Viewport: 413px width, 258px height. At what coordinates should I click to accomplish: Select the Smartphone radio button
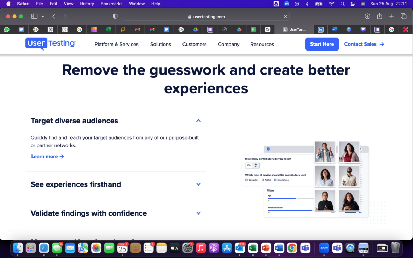[x=275, y=180]
